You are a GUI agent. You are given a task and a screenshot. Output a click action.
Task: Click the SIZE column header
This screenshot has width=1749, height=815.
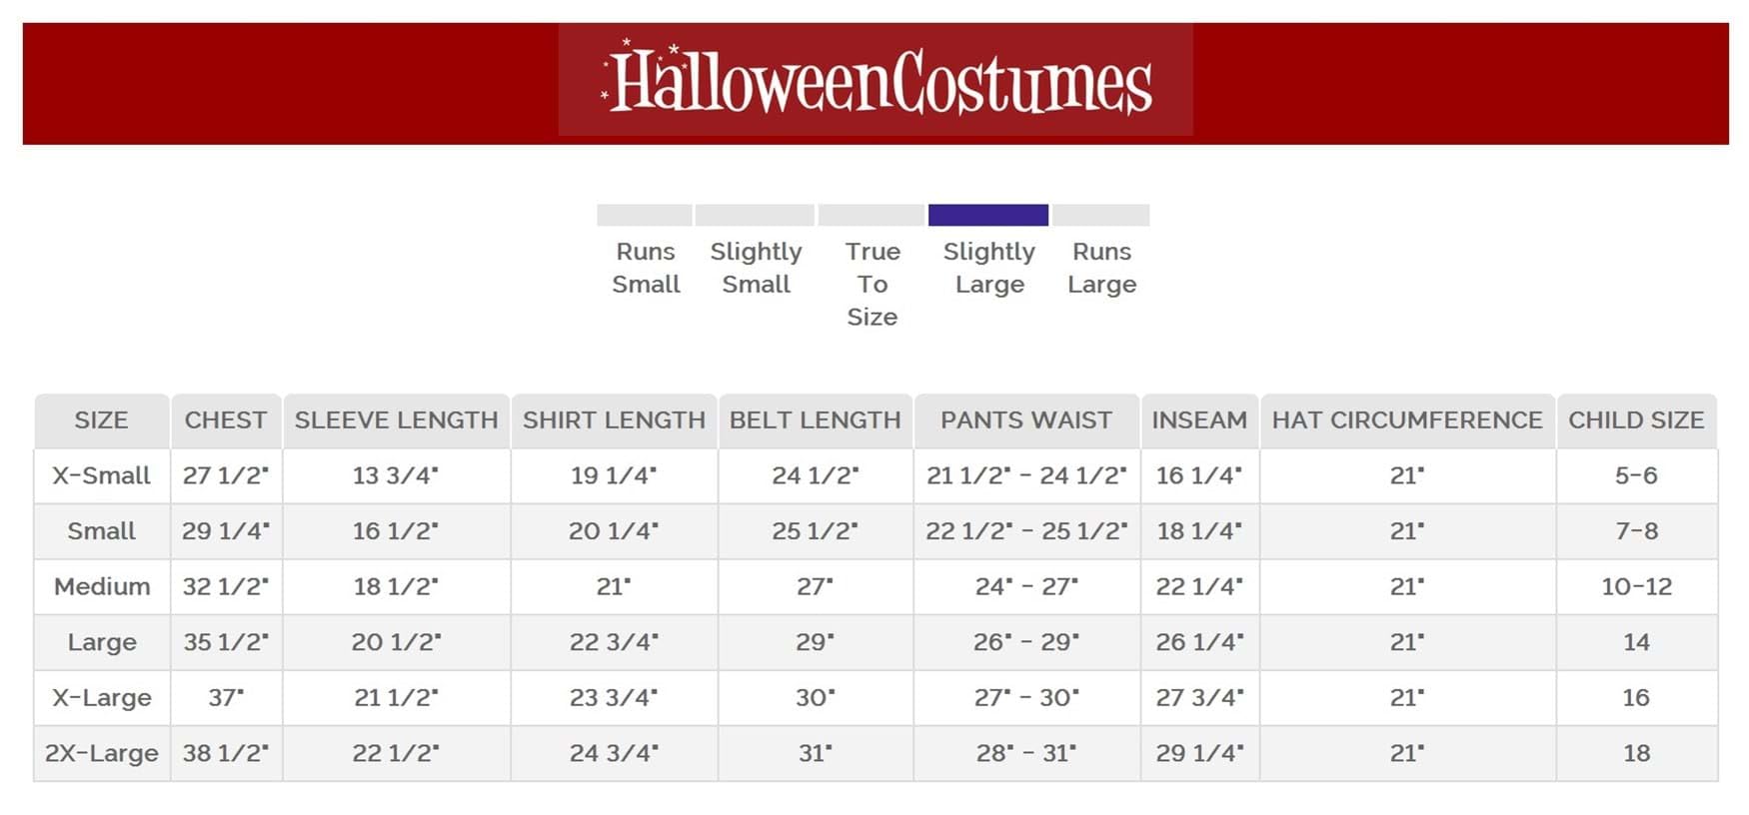pyautogui.click(x=101, y=420)
